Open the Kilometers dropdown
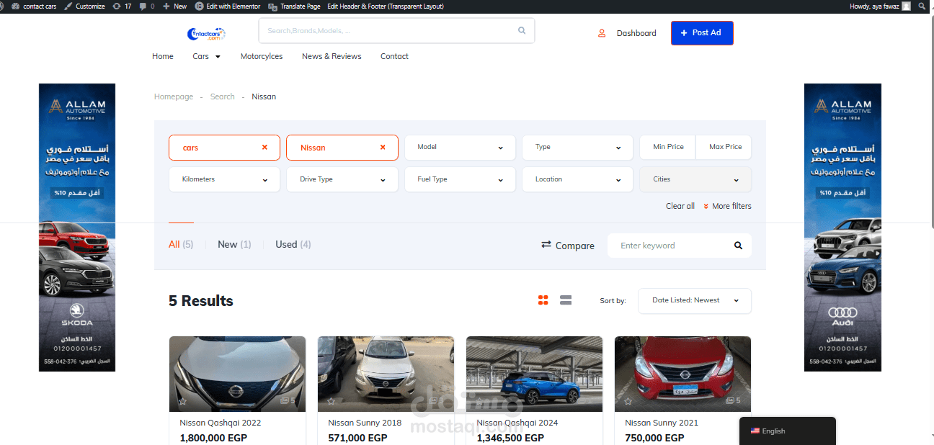 point(224,179)
